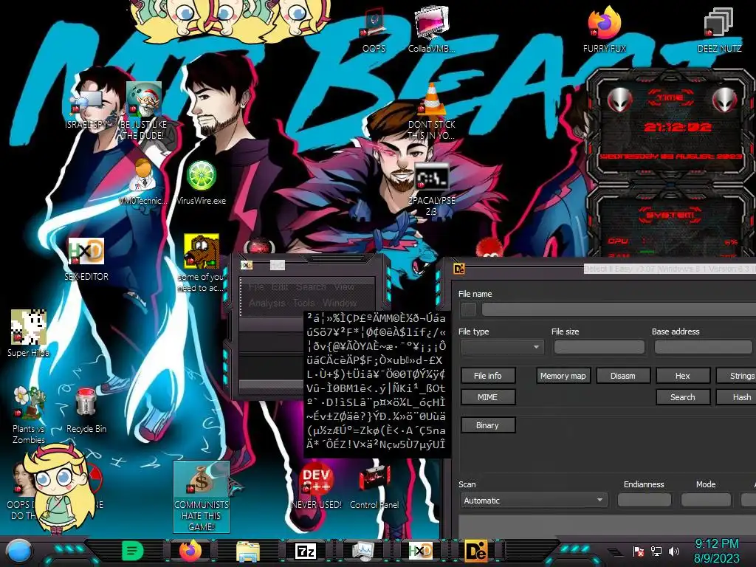Open File Explorer from the taskbar
Image resolution: width=756 pixels, height=567 pixels.
click(x=248, y=551)
